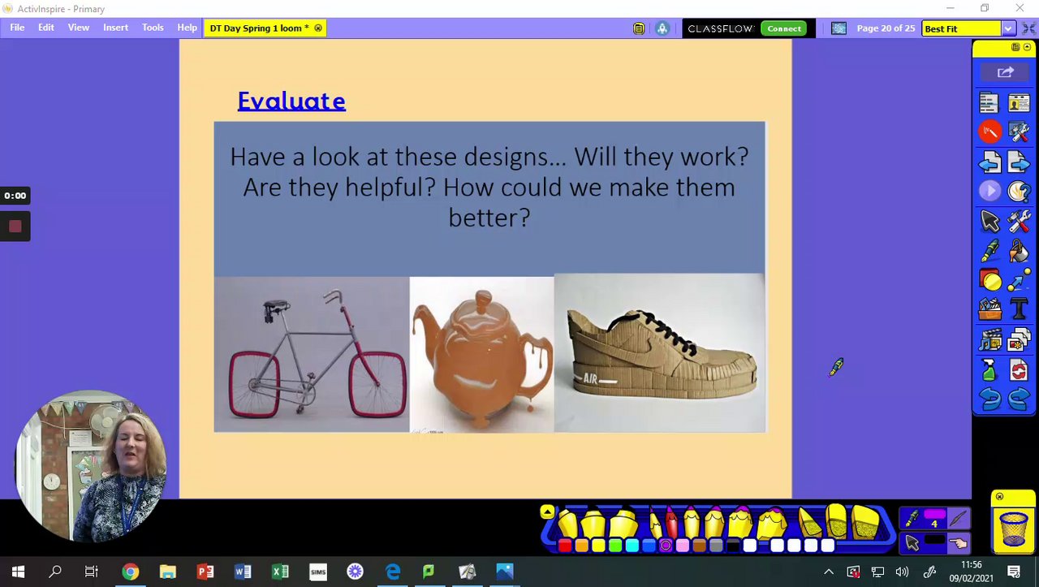Go to the previous page

[989, 162]
